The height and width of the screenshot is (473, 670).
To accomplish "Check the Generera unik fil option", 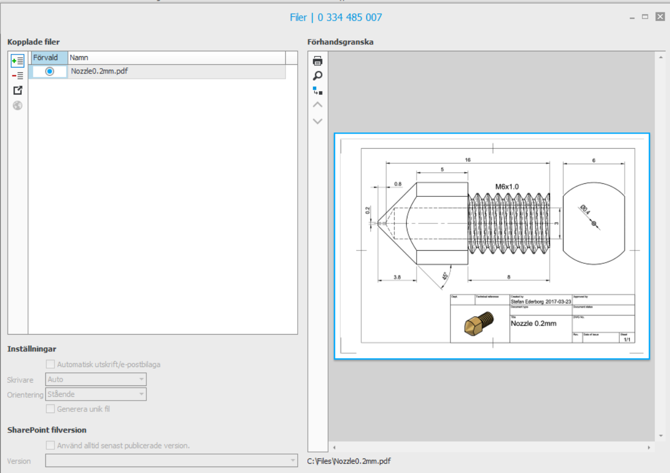I will coord(51,409).
